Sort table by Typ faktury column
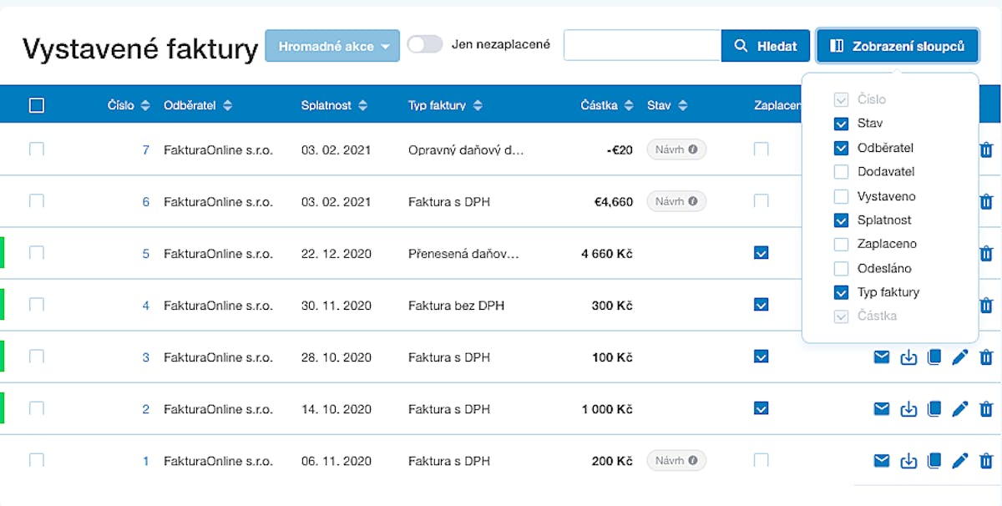The width and height of the screenshot is (1002, 506). point(445,105)
